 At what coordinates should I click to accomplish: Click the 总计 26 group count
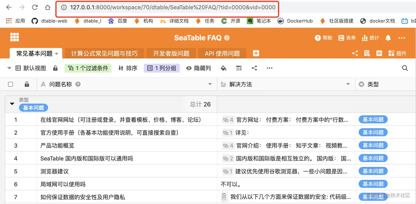[200, 104]
